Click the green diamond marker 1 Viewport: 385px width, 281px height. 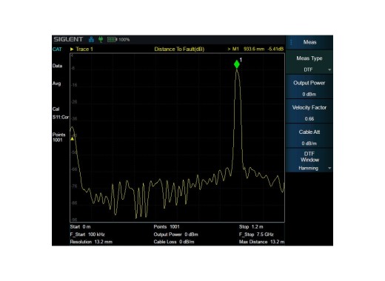pyautogui.click(x=237, y=64)
